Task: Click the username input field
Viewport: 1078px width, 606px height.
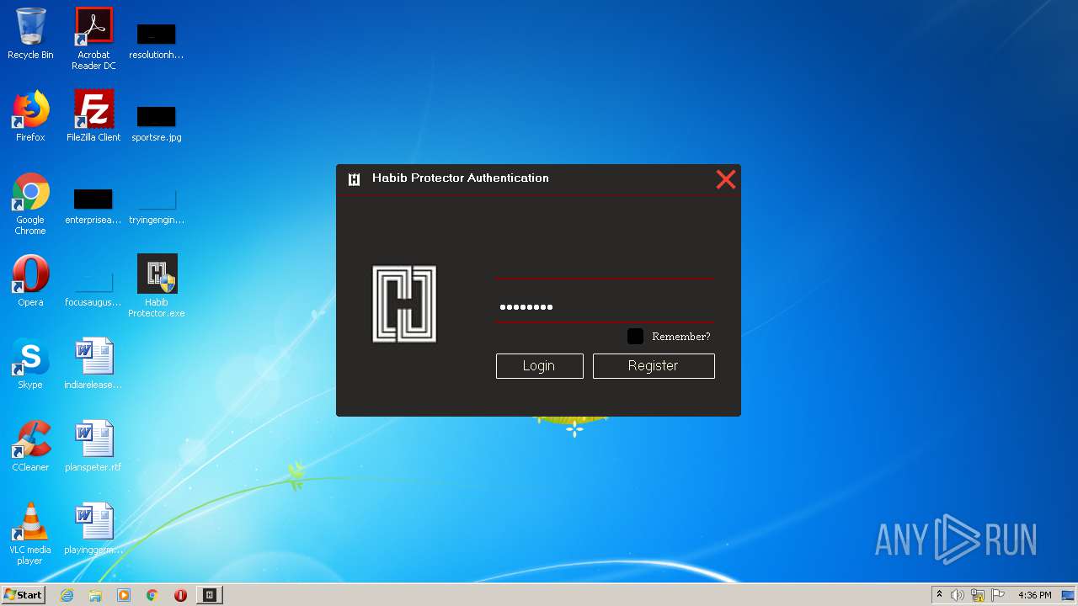Action: [604, 264]
